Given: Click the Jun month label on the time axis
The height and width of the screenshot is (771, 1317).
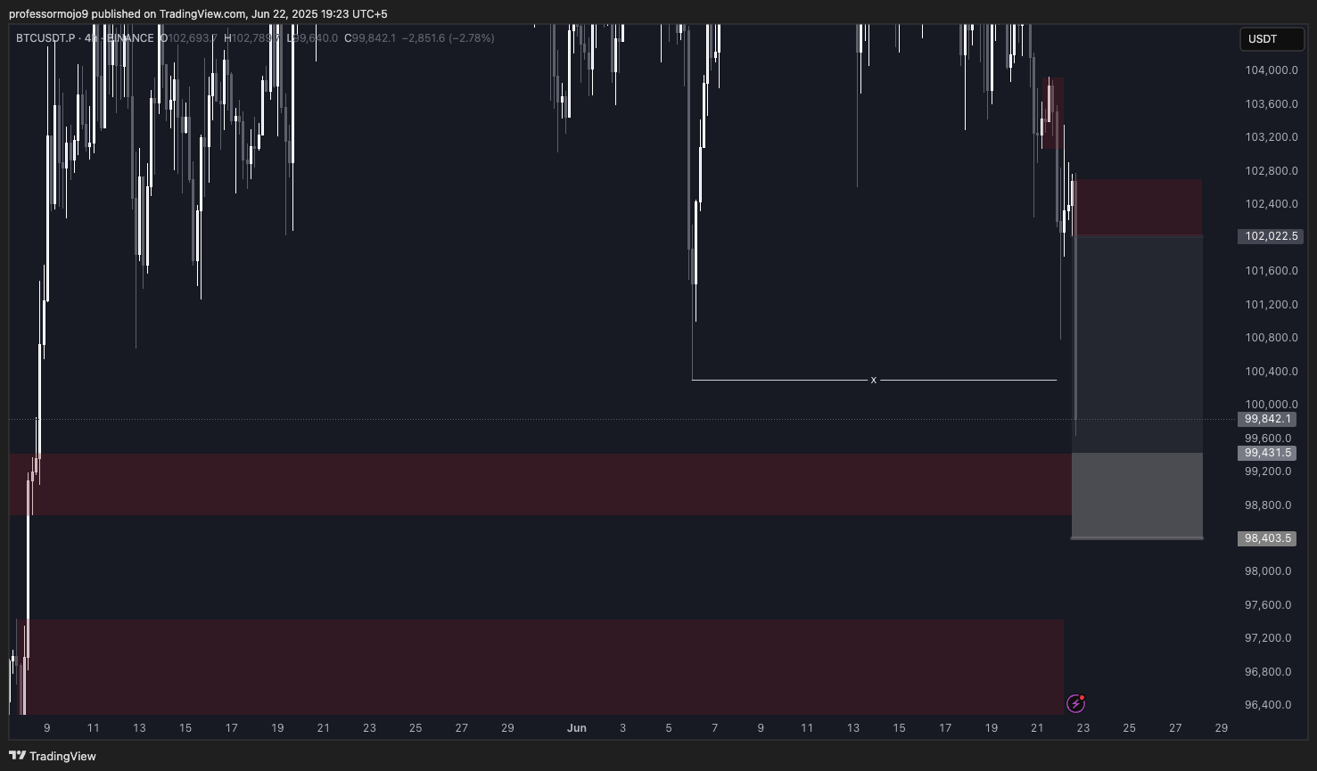Looking at the screenshot, I should [x=577, y=728].
